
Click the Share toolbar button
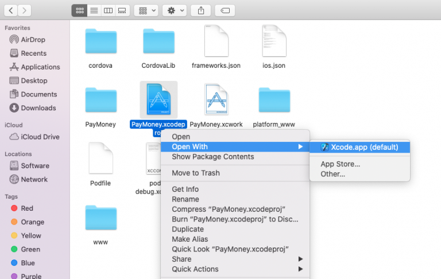201,10
